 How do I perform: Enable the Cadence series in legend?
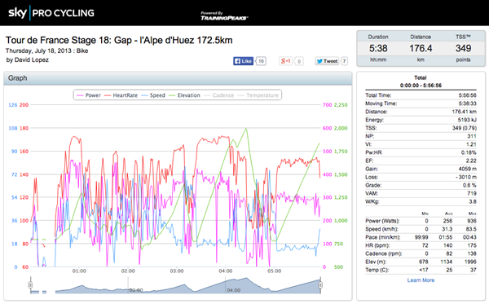(x=218, y=95)
